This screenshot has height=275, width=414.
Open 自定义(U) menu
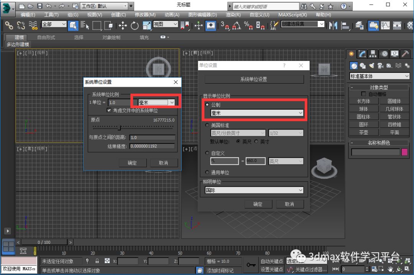(x=259, y=15)
